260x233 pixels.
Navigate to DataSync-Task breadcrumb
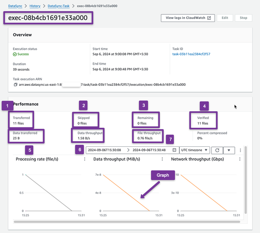[59, 6]
